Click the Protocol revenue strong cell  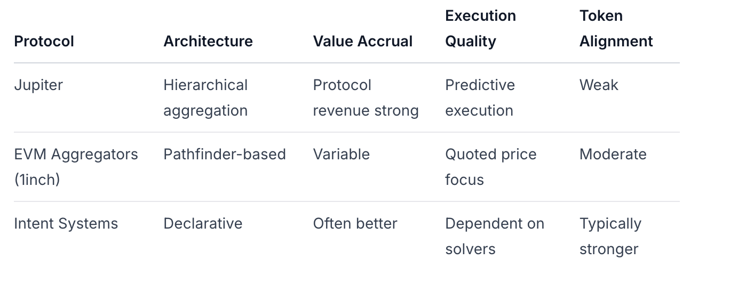[366, 98]
